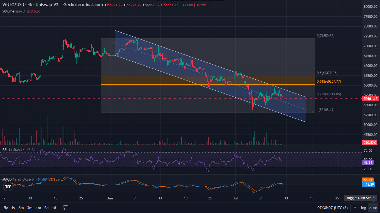Select the 3m time range
This screenshot has width=380, height=213.
click(x=30, y=208)
